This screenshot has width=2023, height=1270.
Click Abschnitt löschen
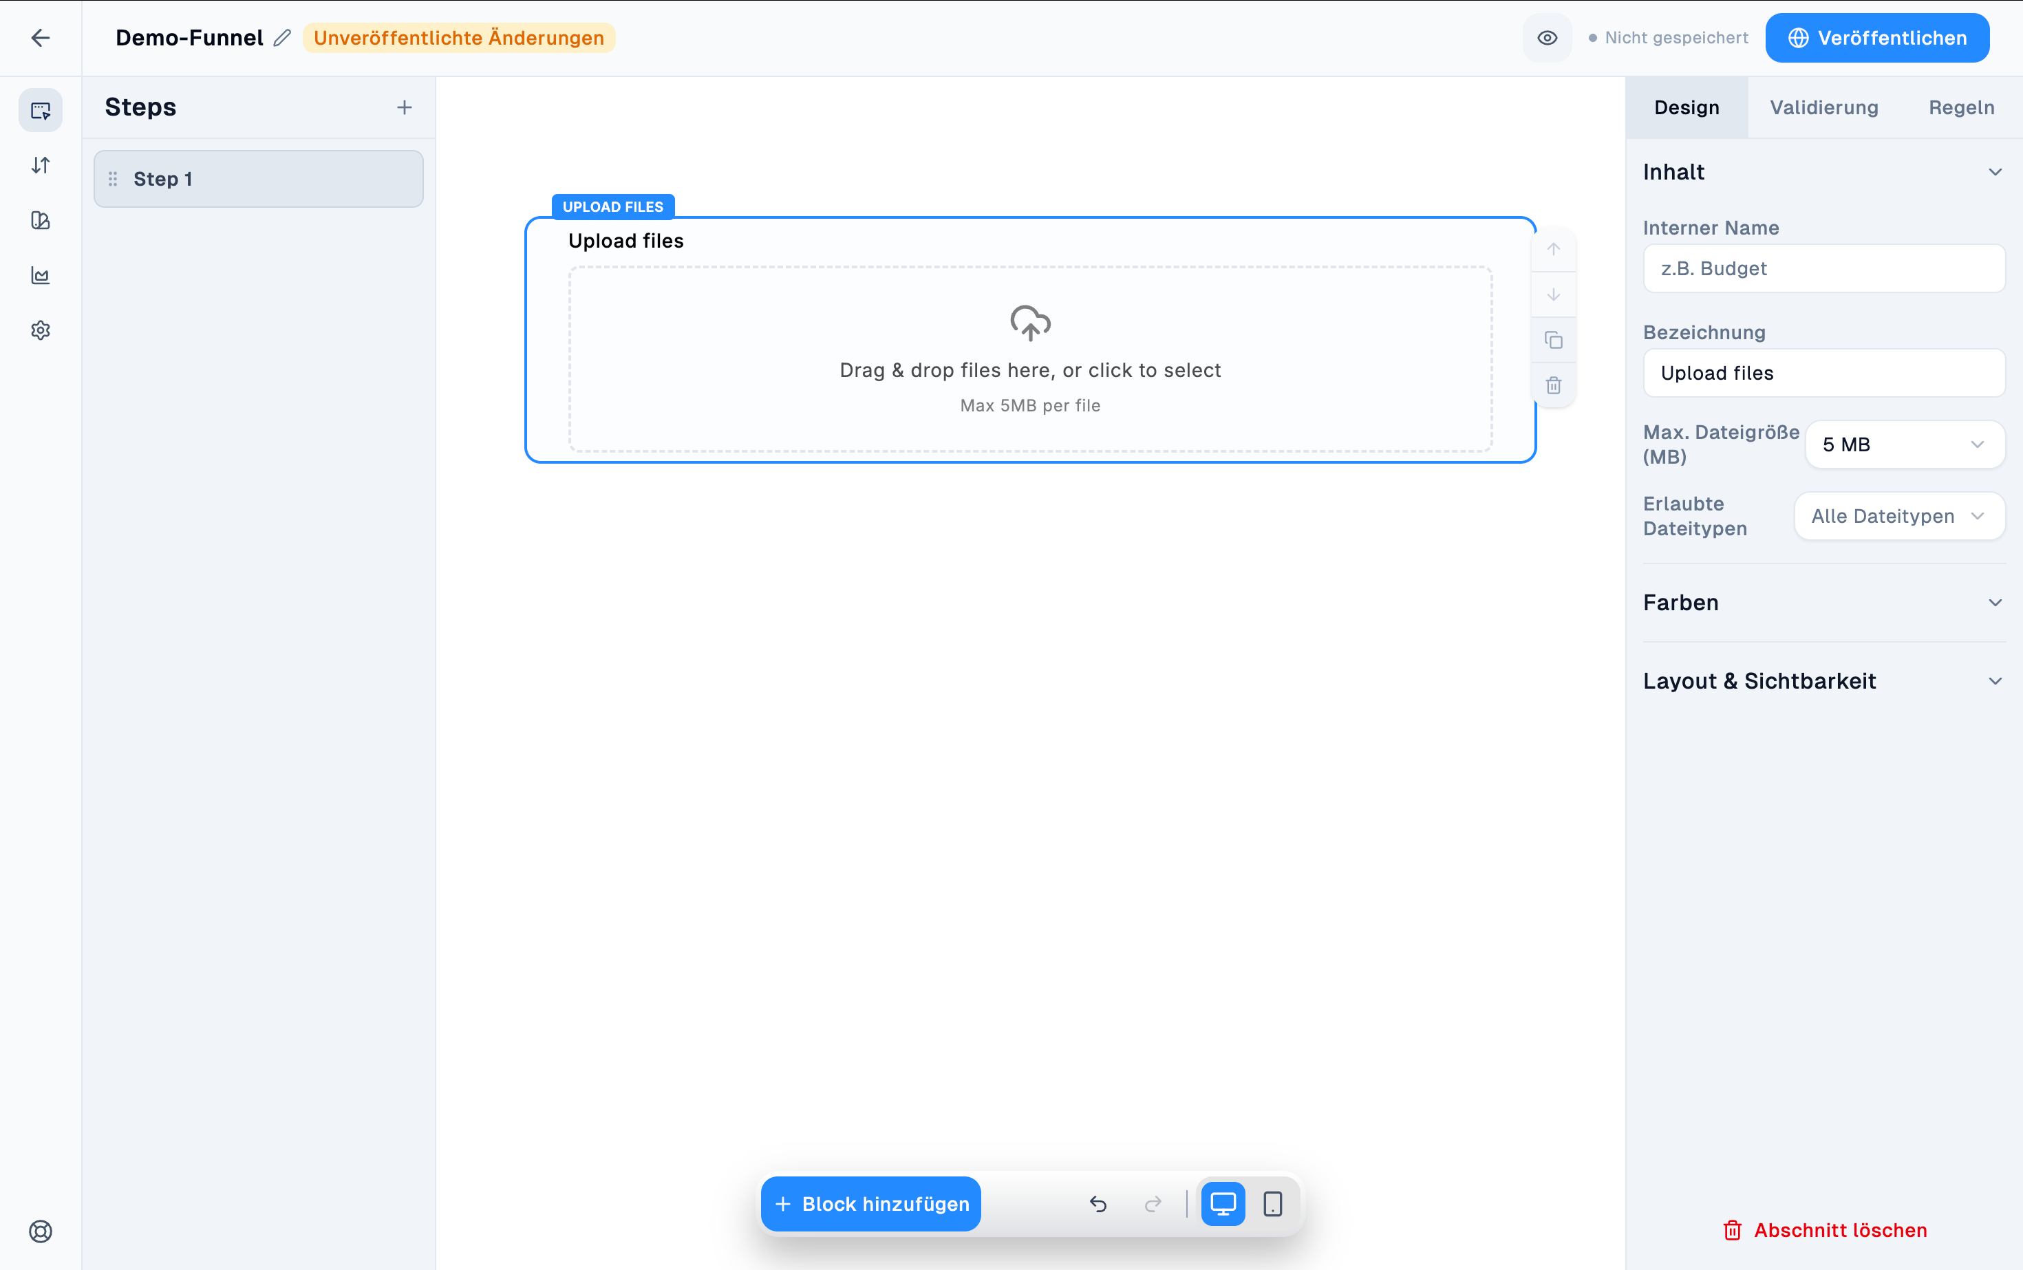(1824, 1231)
